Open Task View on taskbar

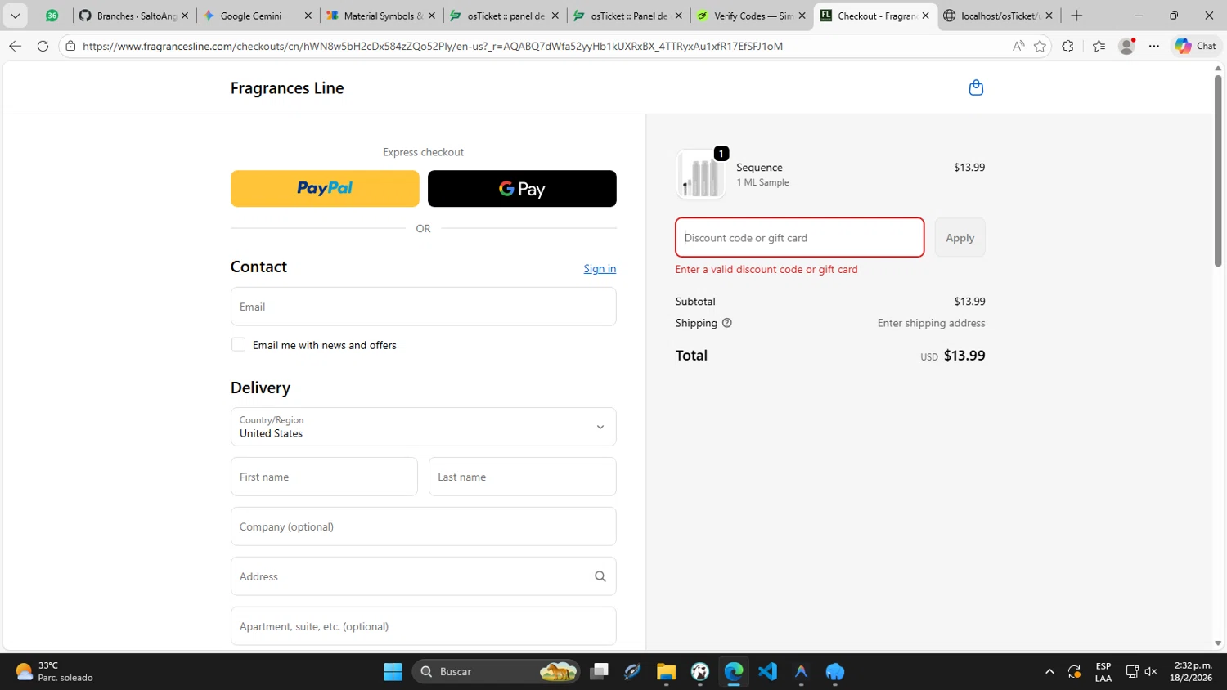point(600,671)
